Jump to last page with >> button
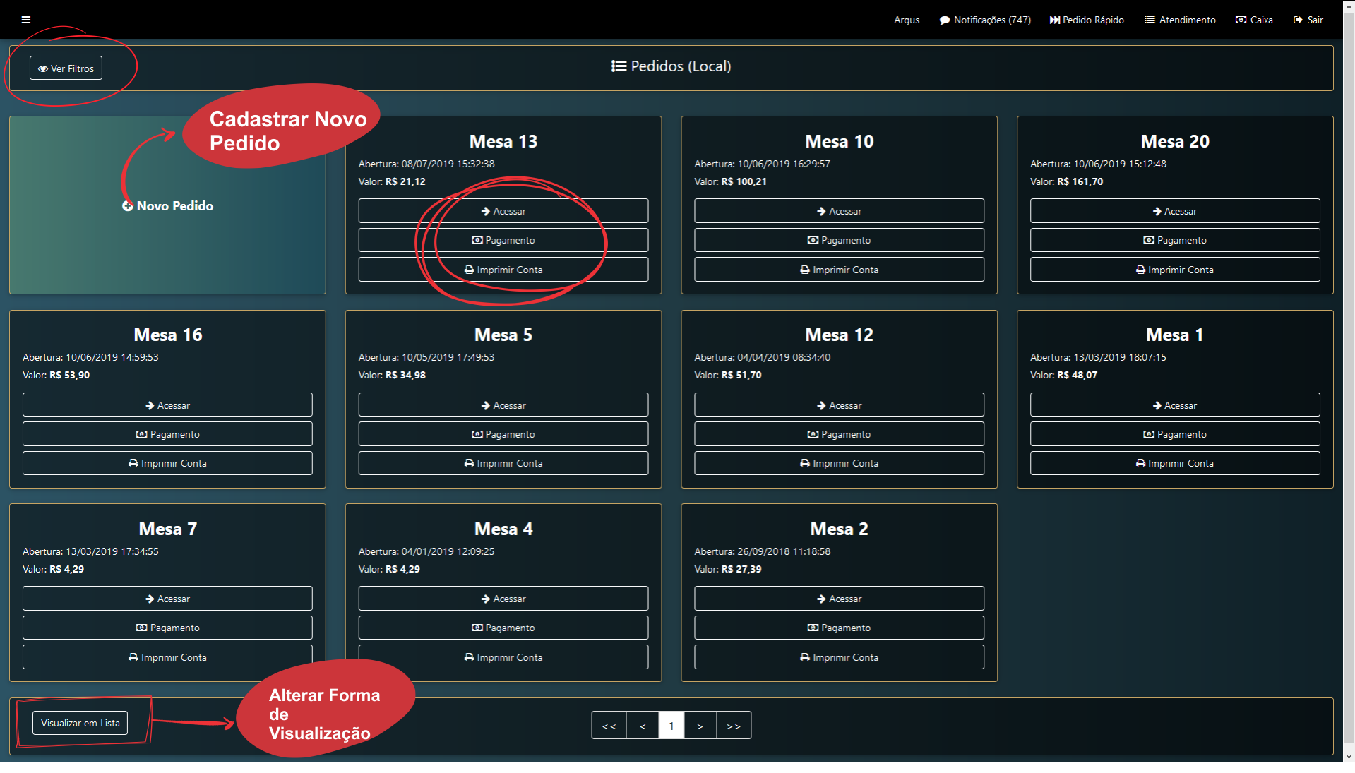 click(x=734, y=726)
